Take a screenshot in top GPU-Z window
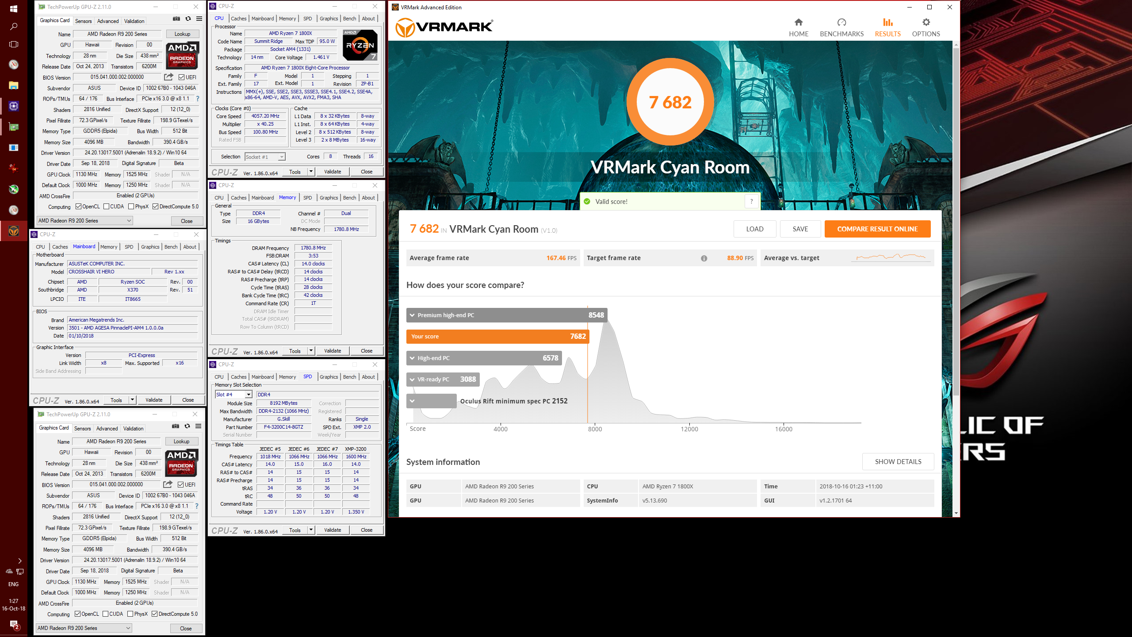1132x637 pixels. coord(176,19)
